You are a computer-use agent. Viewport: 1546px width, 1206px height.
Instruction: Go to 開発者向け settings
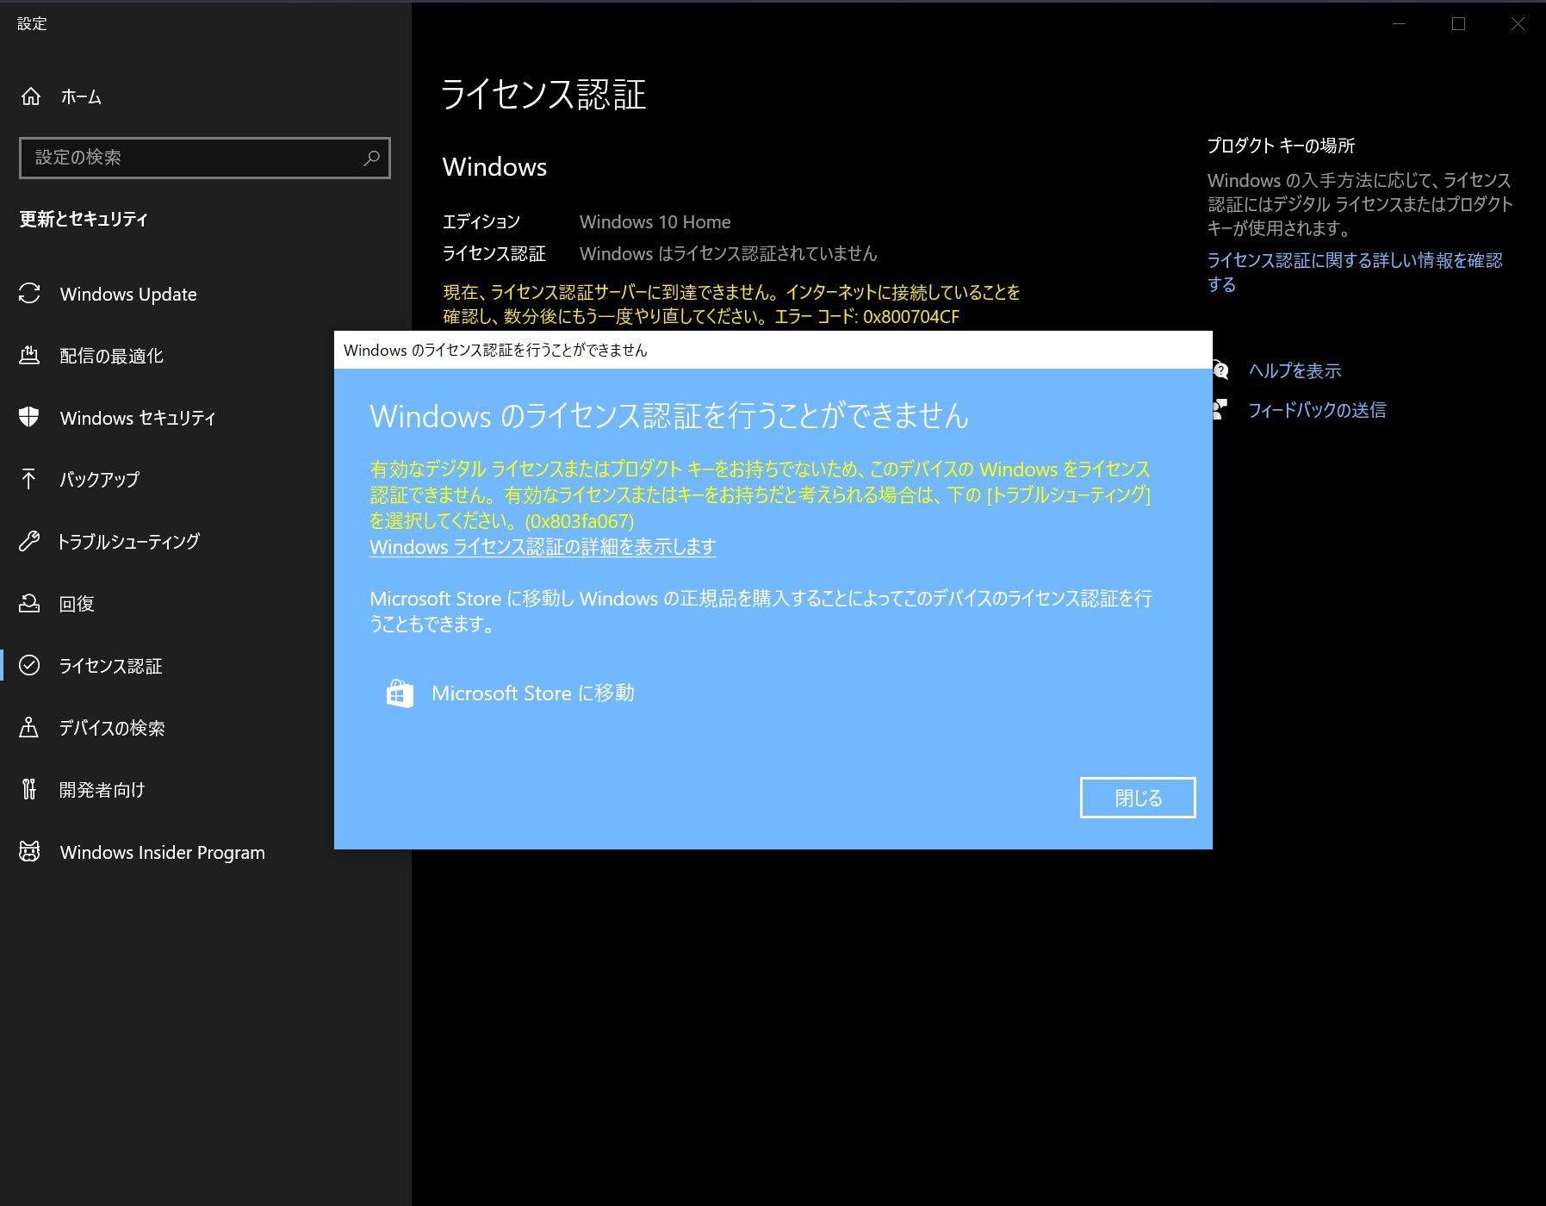point(102,790)
